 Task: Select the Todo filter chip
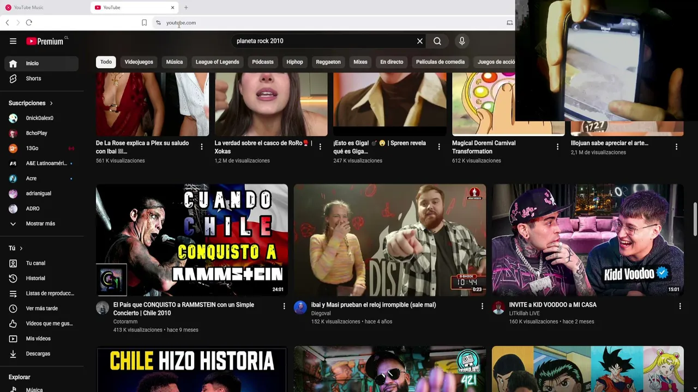(106, 62)
